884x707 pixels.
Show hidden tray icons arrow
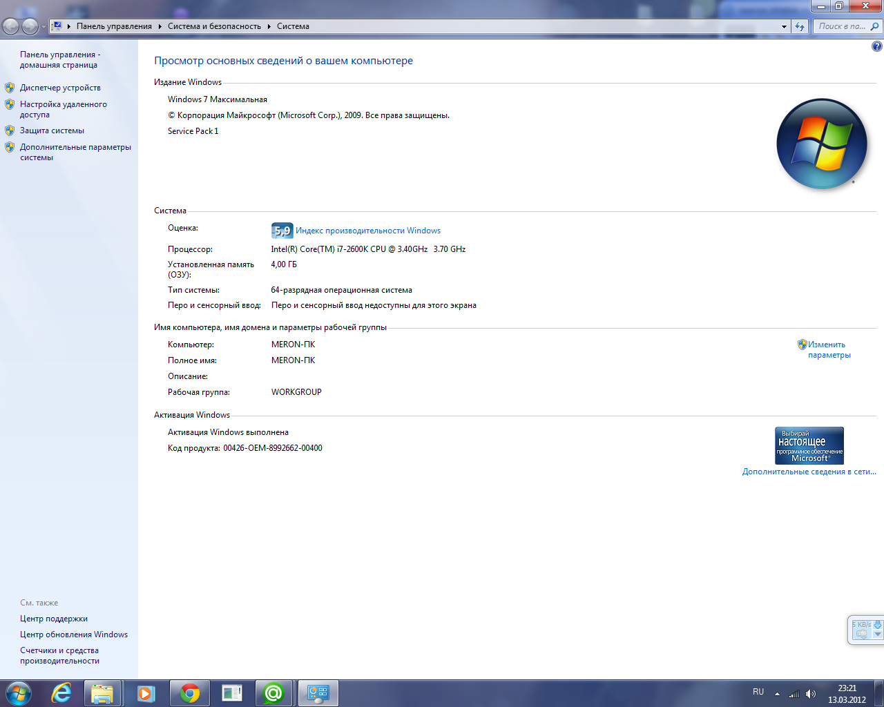coord(777,693)
